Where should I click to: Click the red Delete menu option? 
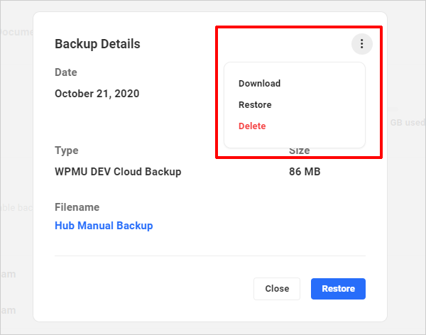click(x=252, y=126)
